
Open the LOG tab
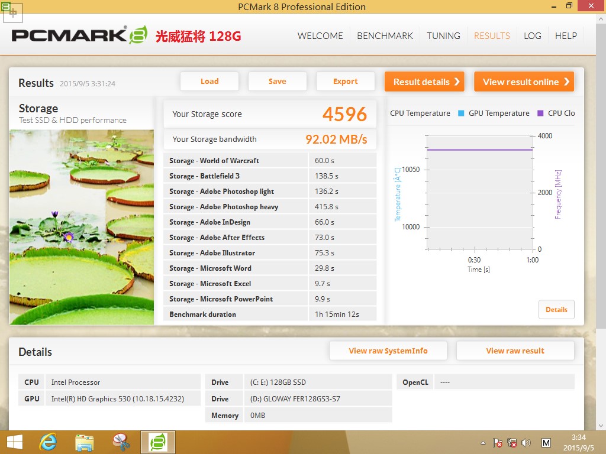533,36
